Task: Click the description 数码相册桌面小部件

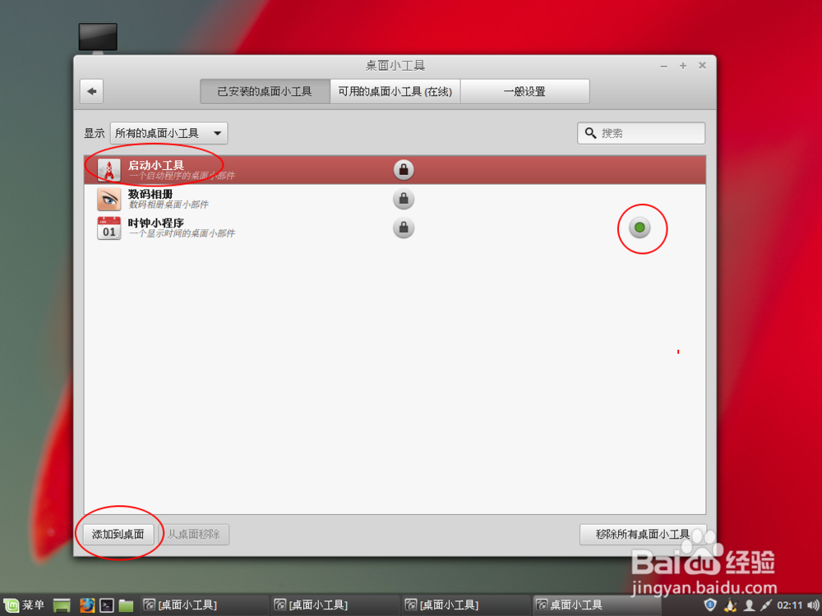Action: point(169,205)
